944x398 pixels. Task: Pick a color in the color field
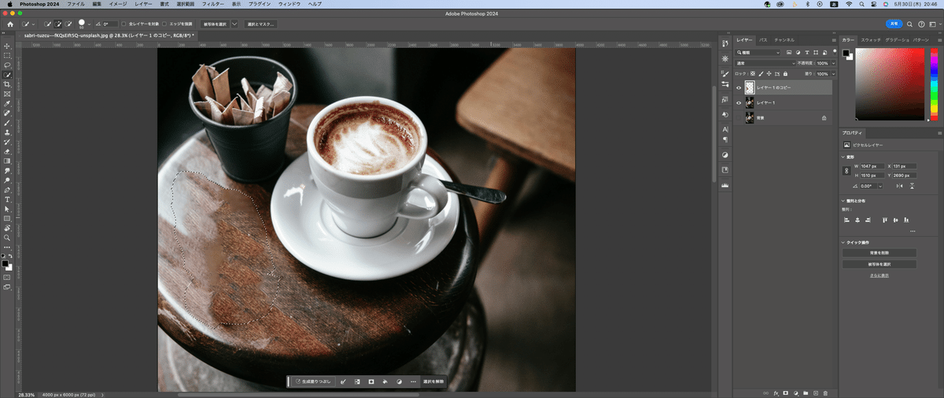pyautogui.click(x=890, y=84)
